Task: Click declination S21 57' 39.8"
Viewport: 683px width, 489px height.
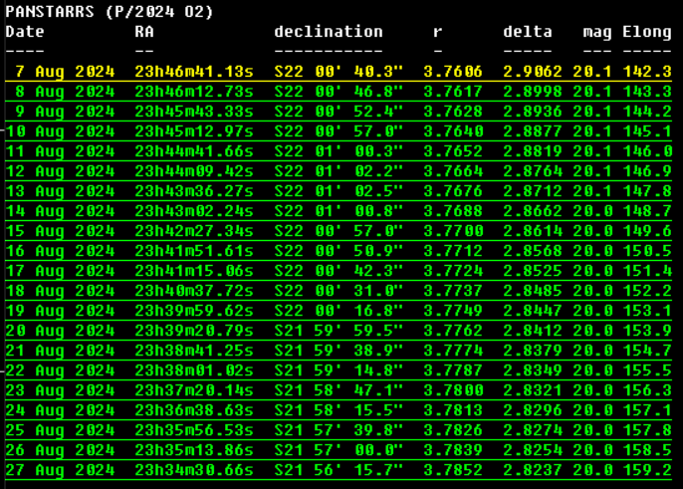Action: (x=339, y=430)
